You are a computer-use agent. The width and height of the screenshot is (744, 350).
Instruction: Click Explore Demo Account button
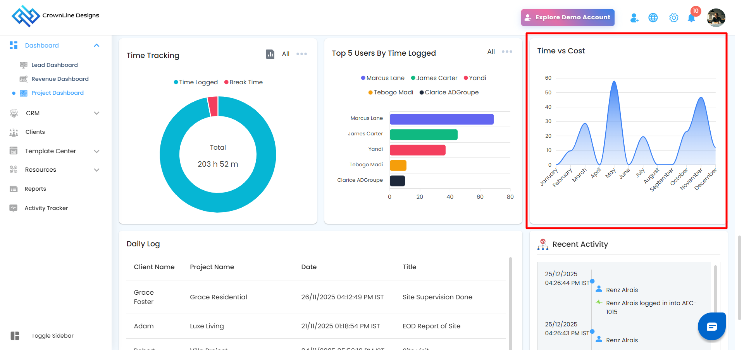tap(568, 18)
